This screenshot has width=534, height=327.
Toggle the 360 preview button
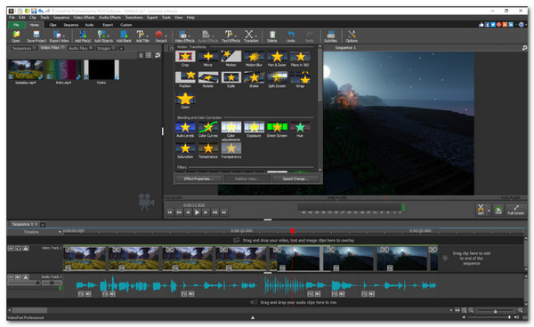click(498, 210)
